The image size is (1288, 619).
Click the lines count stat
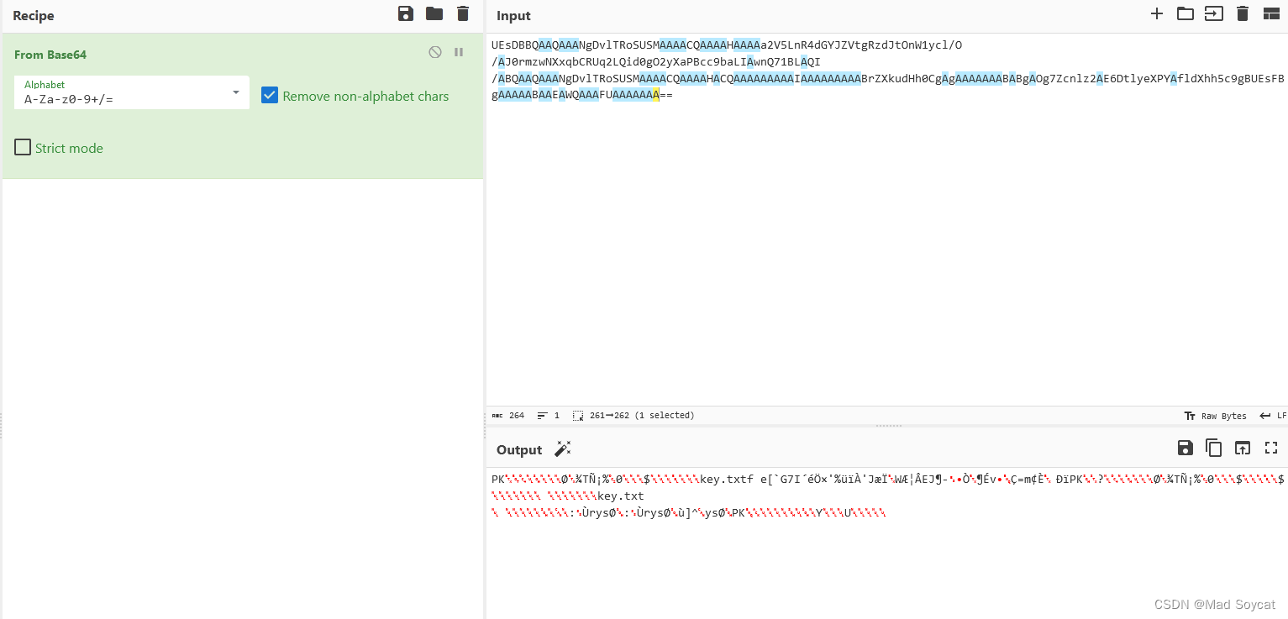pos(549,416)
